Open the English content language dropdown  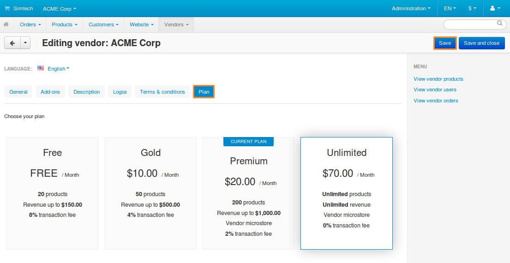58,69
